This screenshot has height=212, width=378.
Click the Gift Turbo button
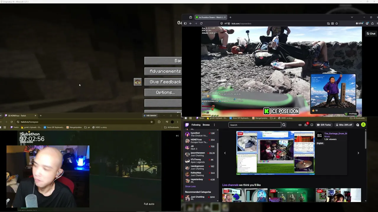click(324, 125)
